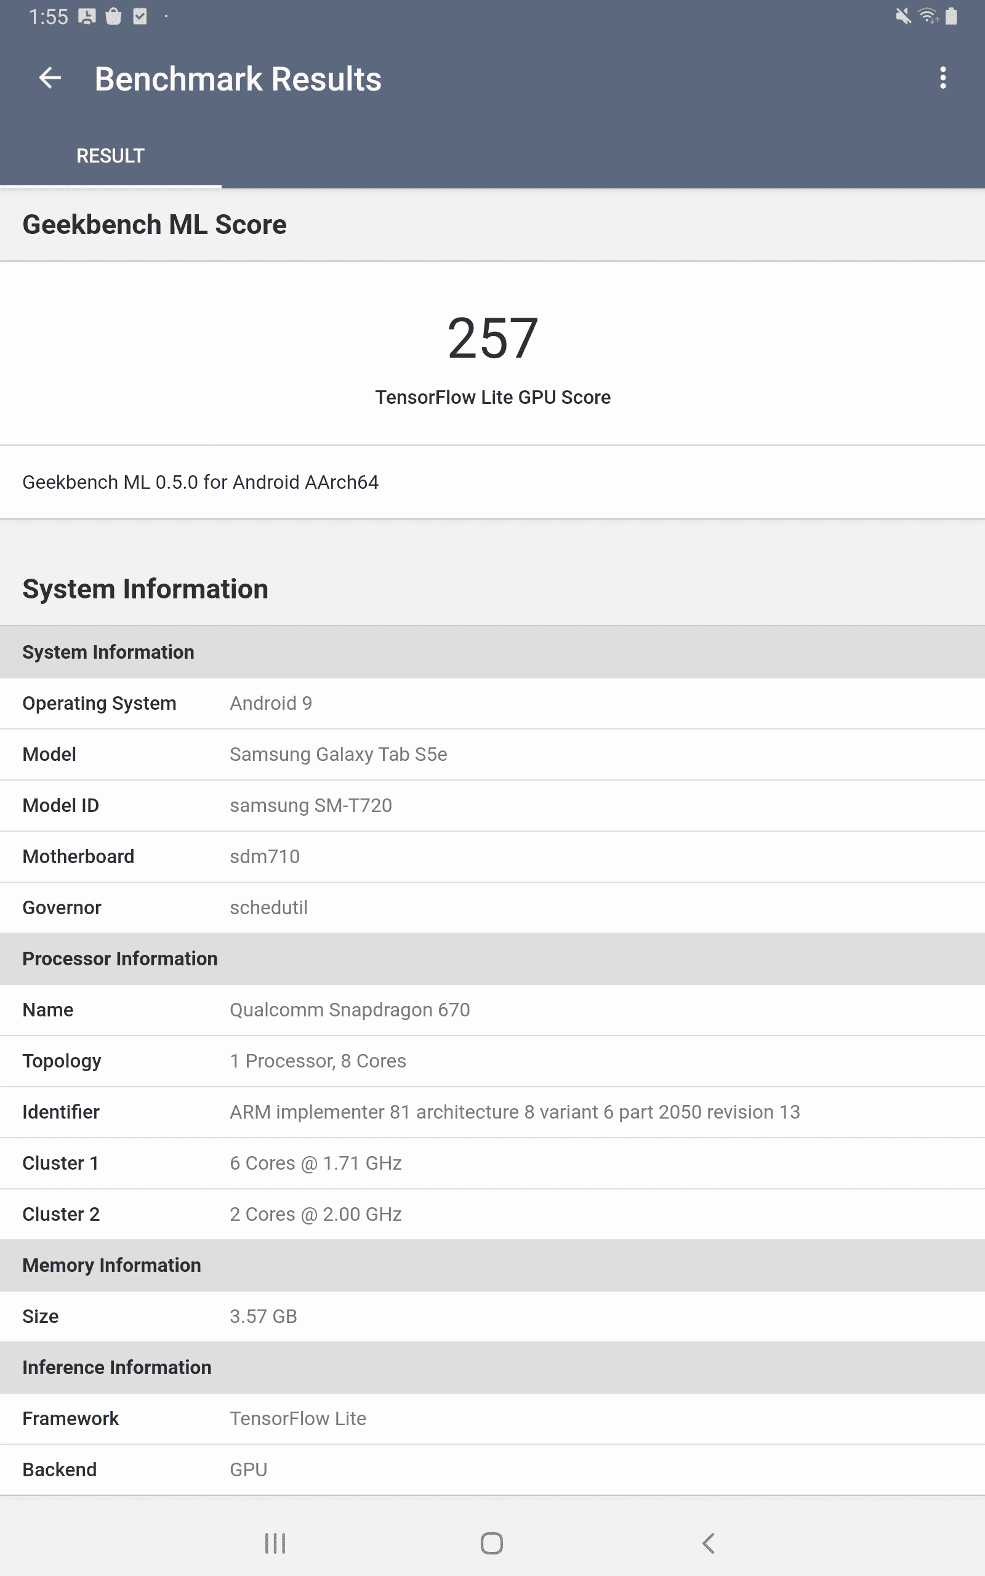The image size is (985, 1576).
Task: Tap the Android 9 value
Action: pyautogui.click(x=271, y=703)
